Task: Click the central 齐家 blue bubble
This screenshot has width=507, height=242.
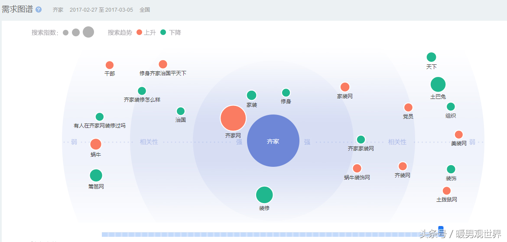Action: (x=273, y=141)
